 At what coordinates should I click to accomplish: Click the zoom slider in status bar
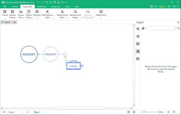[144, 112]
